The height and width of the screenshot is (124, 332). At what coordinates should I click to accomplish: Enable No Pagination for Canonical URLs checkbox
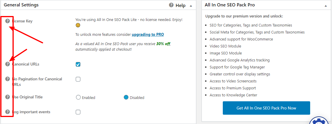(x=78, y=79)
